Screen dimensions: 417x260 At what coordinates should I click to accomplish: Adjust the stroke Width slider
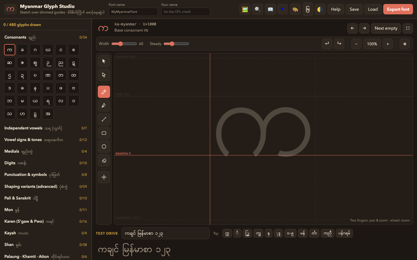(x=124, y=44)
